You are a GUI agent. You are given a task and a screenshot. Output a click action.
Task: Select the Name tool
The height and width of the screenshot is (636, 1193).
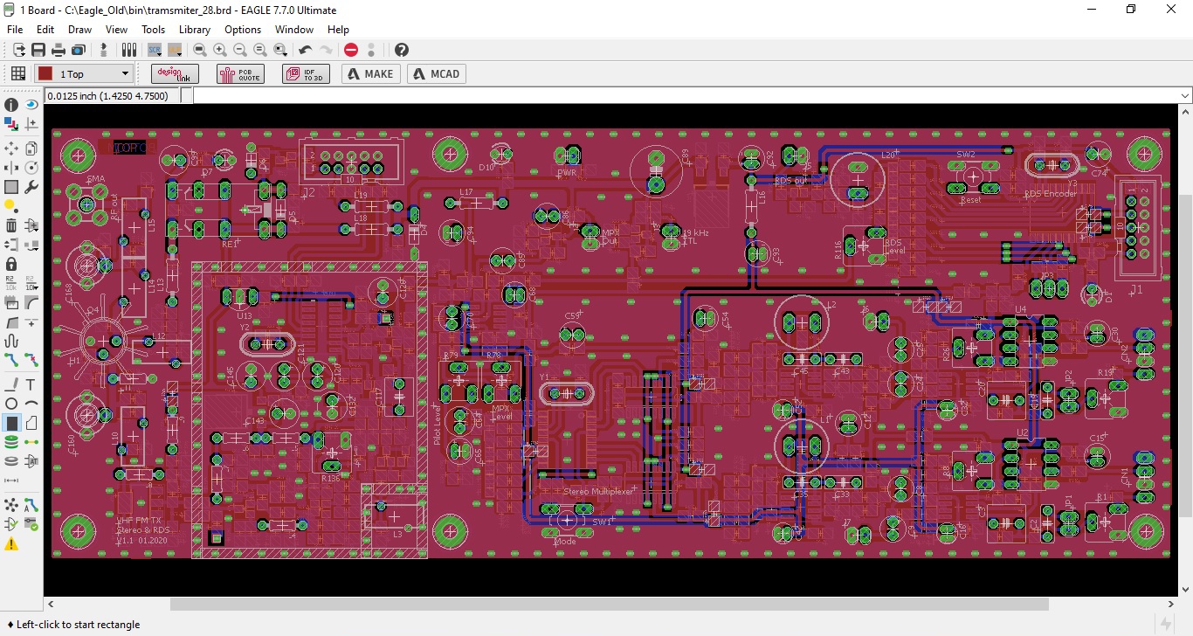tap(11, 283)
